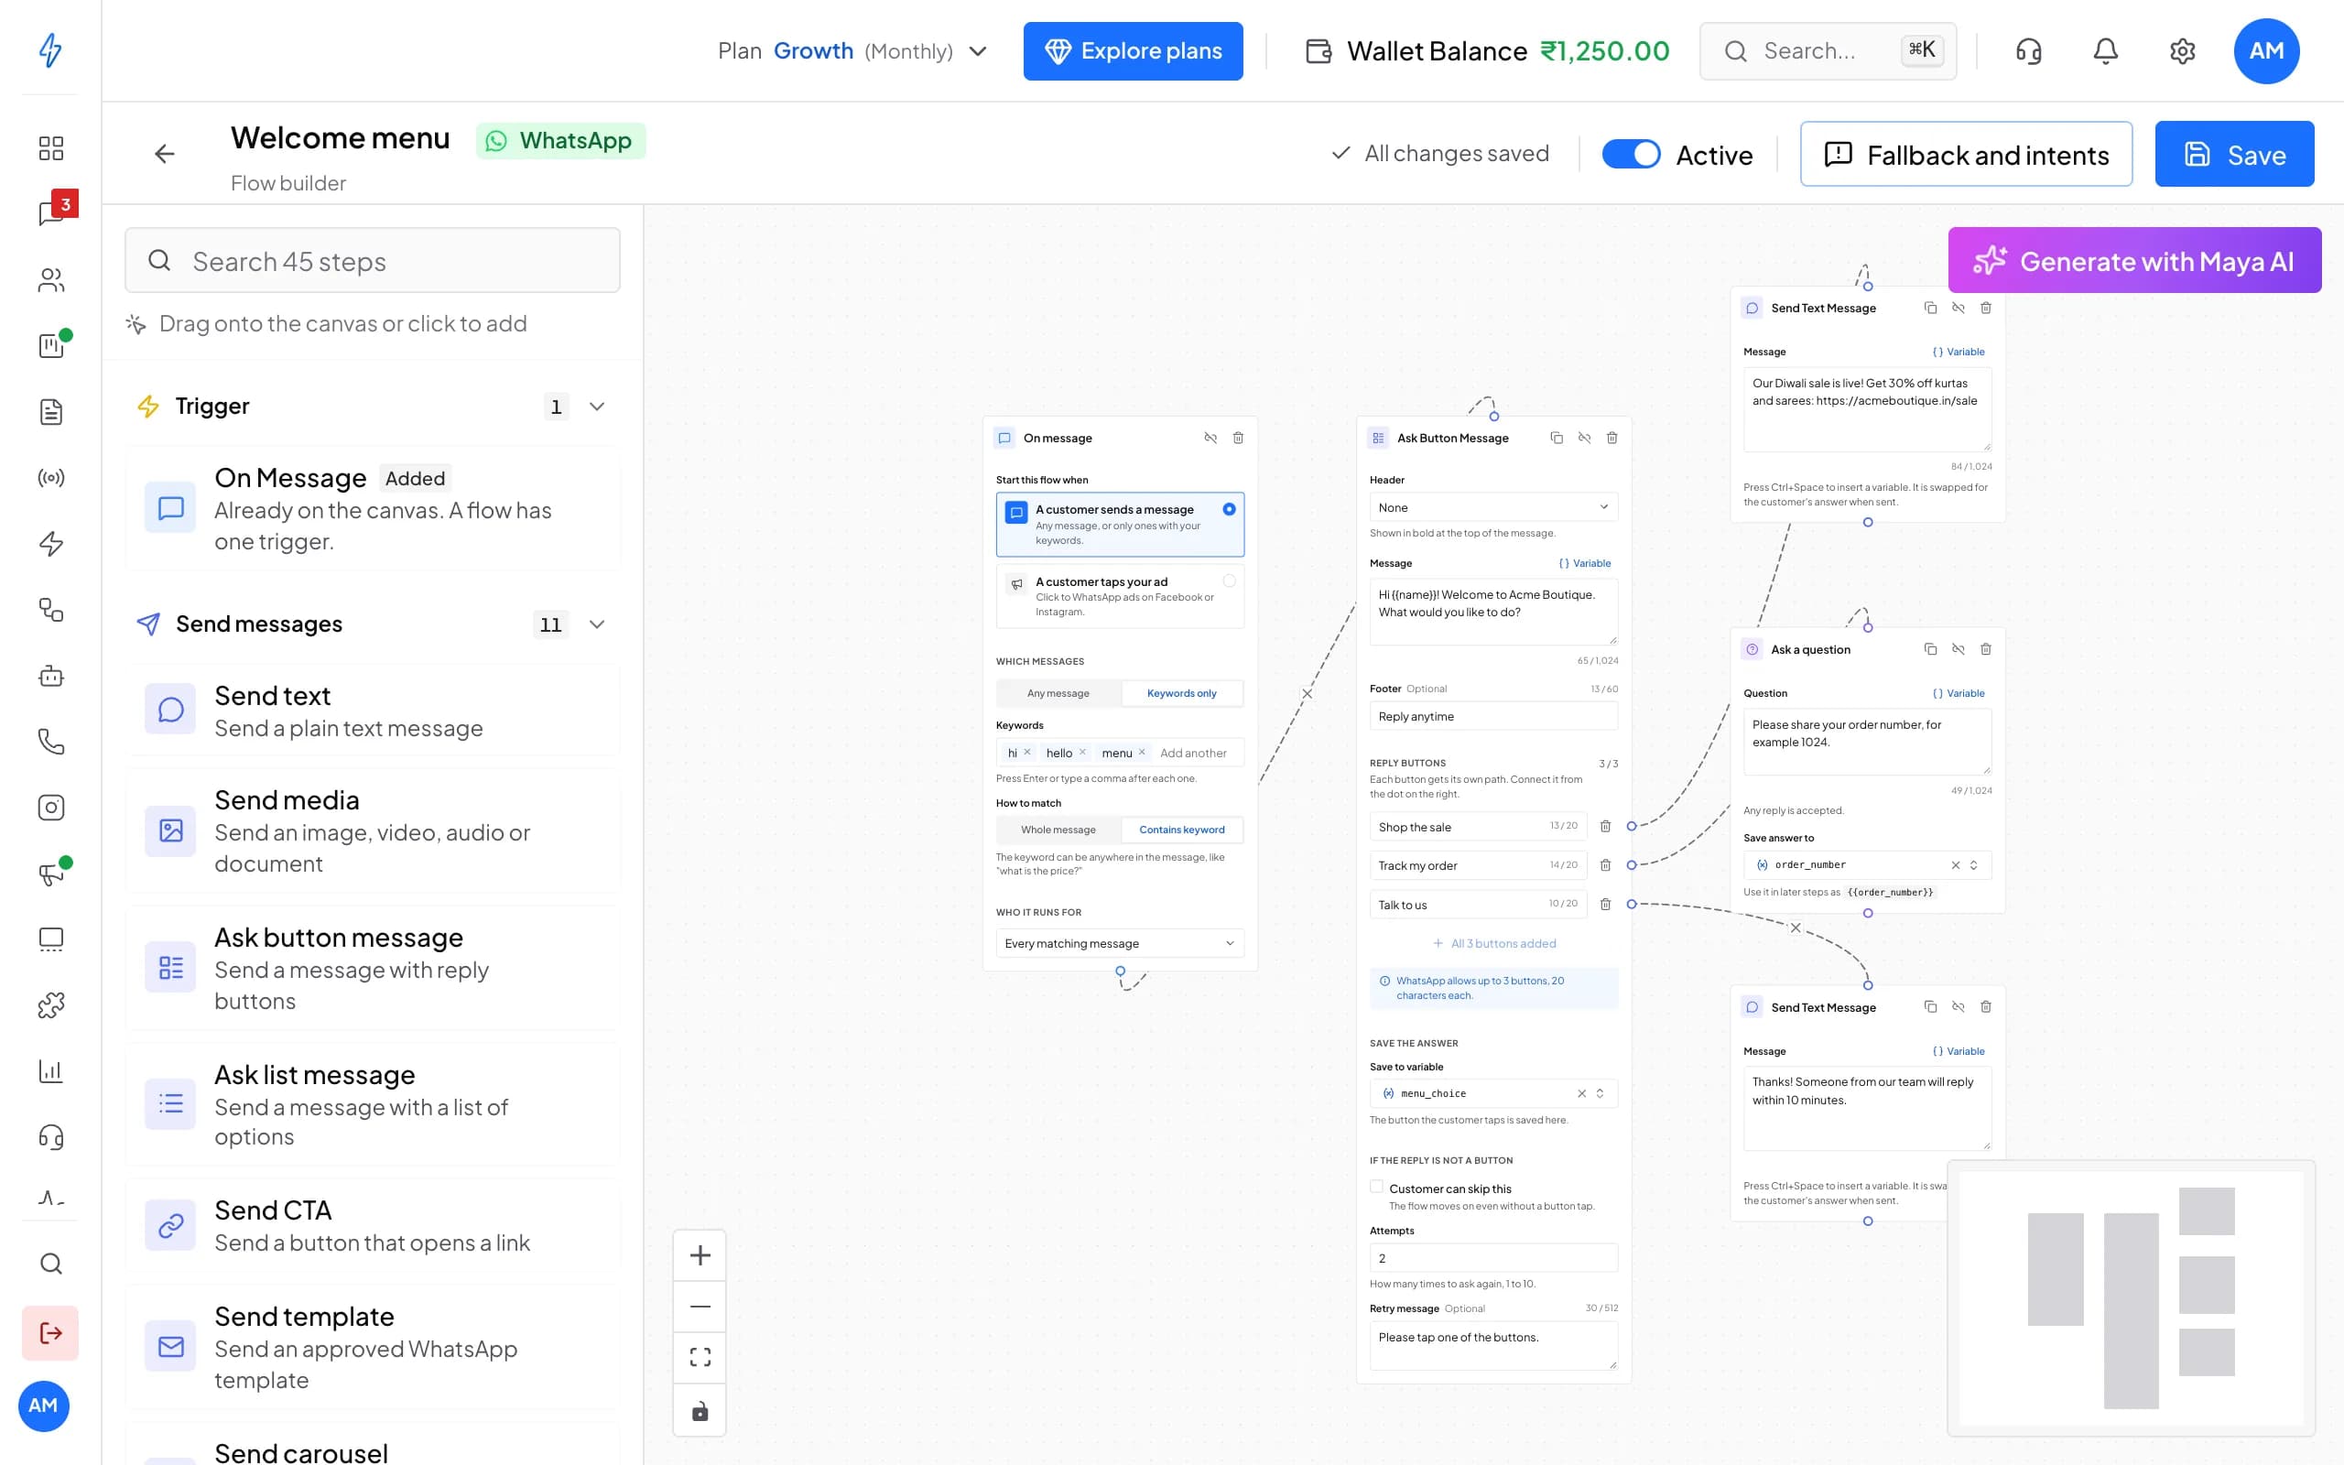Open settings gear in top bar

2182,51
